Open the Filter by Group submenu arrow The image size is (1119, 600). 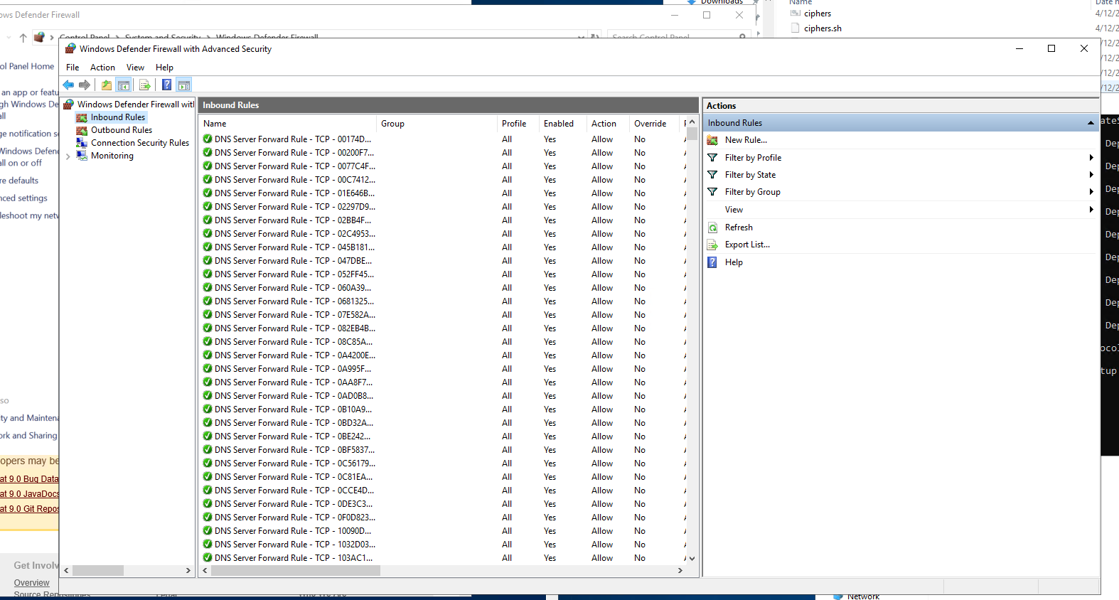[x=1091, y=192]
